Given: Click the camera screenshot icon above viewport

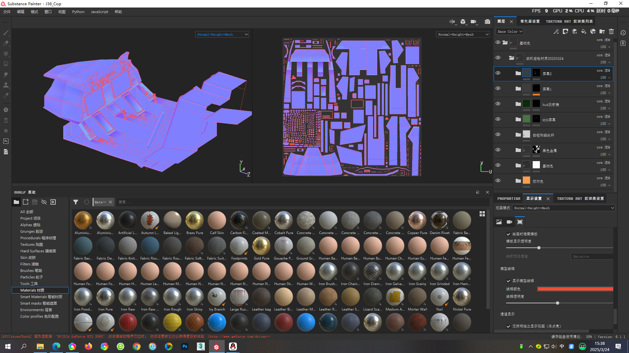Looking at the screenshot, I should 487,22.
